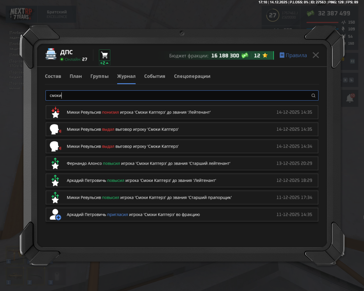
Task: Click the search magnifier icon
Action: coord(313,96)
